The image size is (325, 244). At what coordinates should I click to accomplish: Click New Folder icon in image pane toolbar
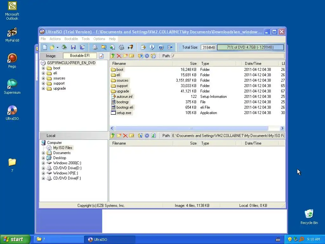click(125, 56)
